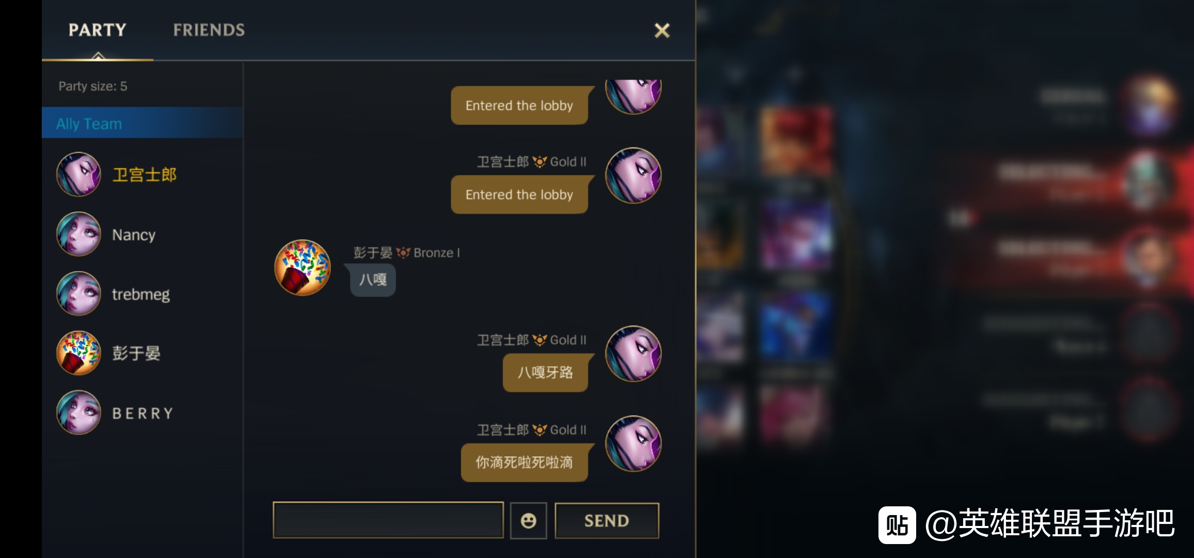Click the 八嘎 chat bubble

[x=373, y=280]
